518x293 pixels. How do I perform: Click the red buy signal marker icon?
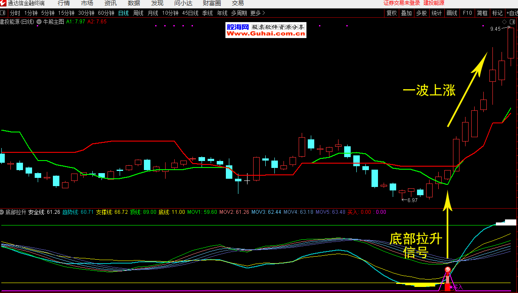(x=447, y=270)
